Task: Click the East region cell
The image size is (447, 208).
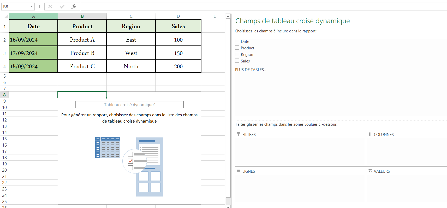Action: (x=131, y=39)
